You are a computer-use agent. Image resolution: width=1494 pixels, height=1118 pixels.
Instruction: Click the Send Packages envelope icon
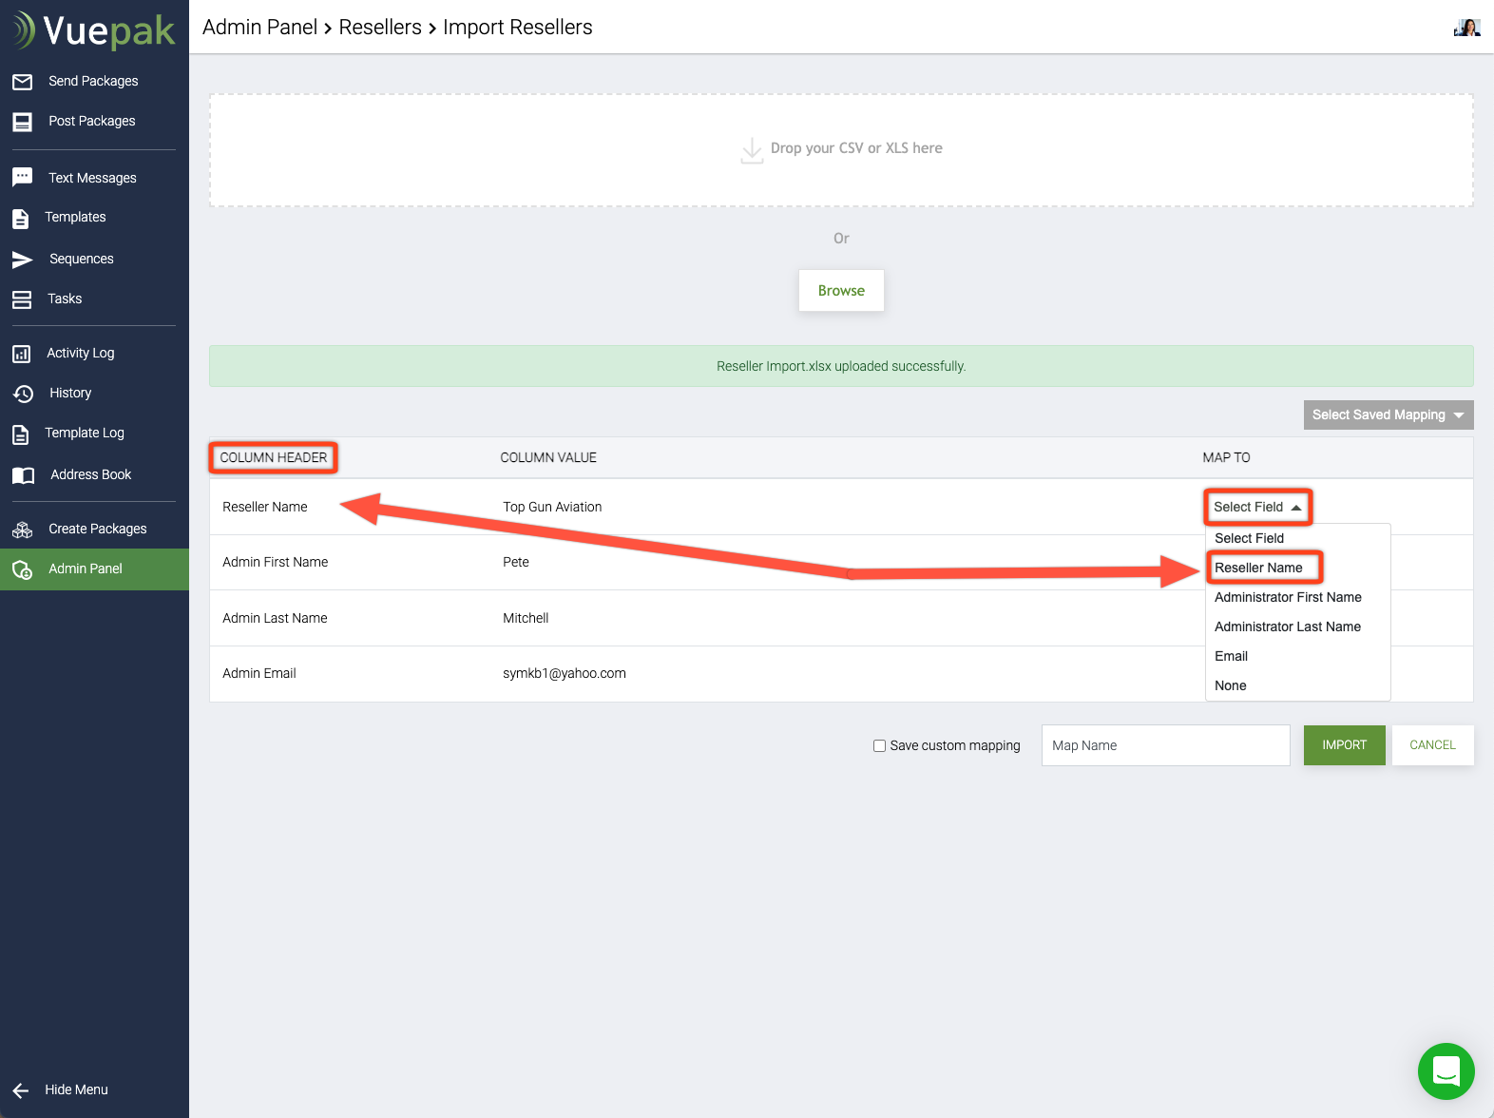23,82
